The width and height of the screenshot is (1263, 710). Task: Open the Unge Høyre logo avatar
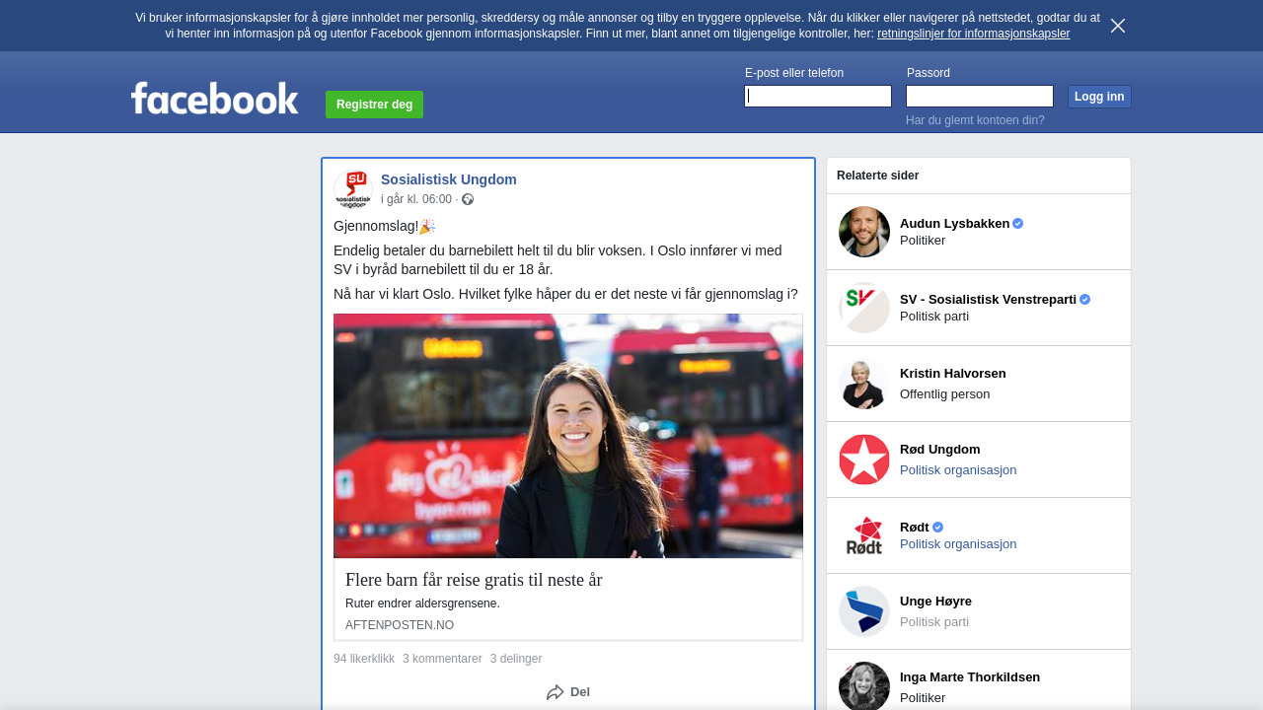864,611
